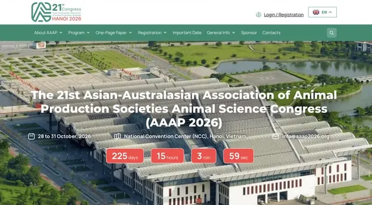Click the AAAP Hanoi 2026 congress logo
Viewport: 372px width, 205px height.
[56, 12]
